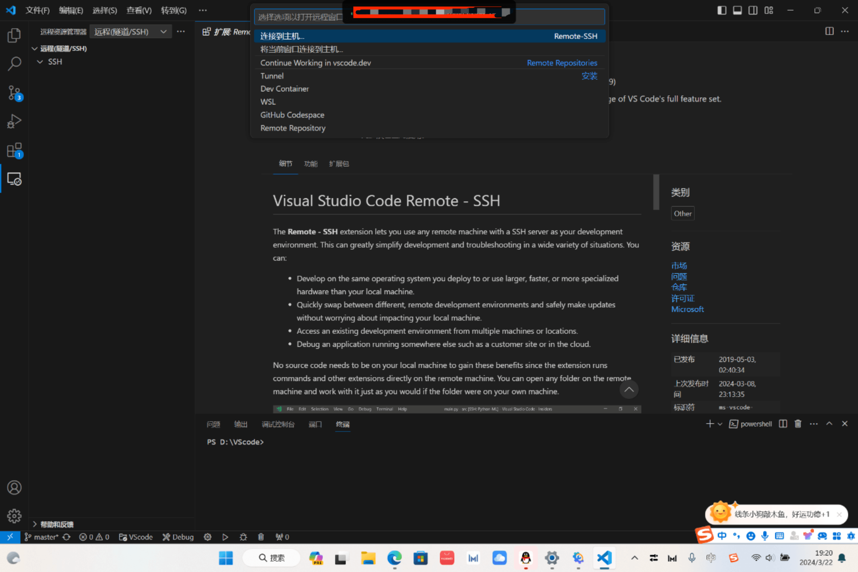This screenshot has width=858, height=572.
Task: Select the Tunnel option
Action: (x=429, y=76)
